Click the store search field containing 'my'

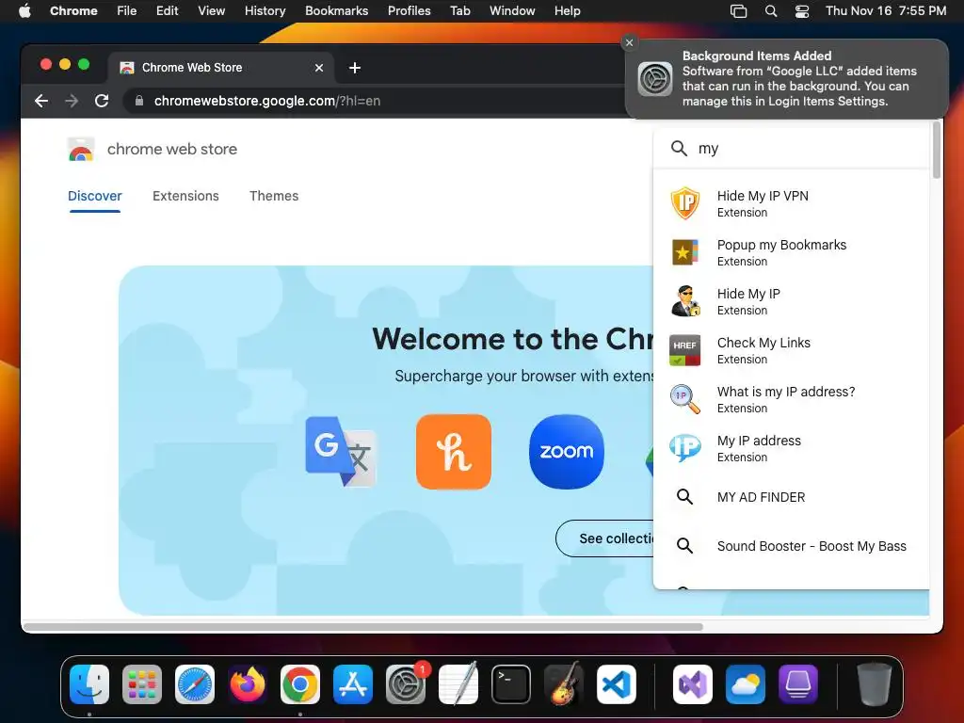[x=792, y=148]
